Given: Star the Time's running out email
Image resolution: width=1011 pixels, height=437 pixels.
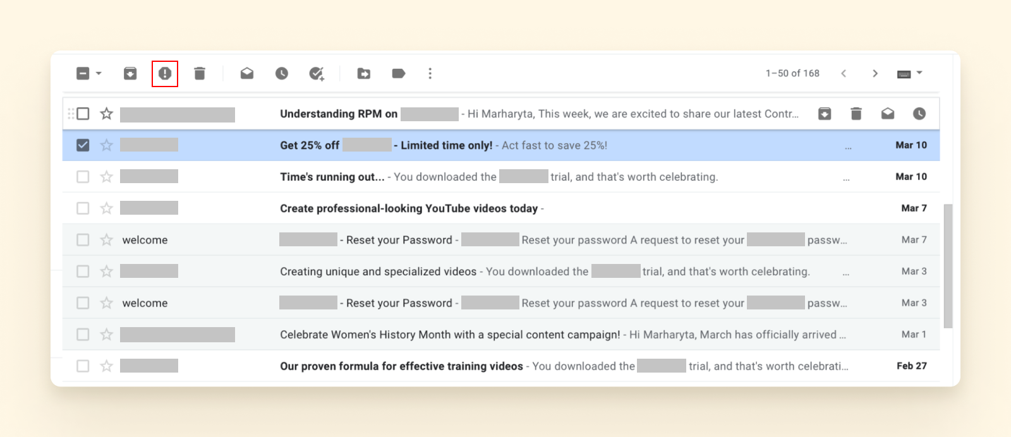Looking at the screenshot, I should click(x=107, y=177).
